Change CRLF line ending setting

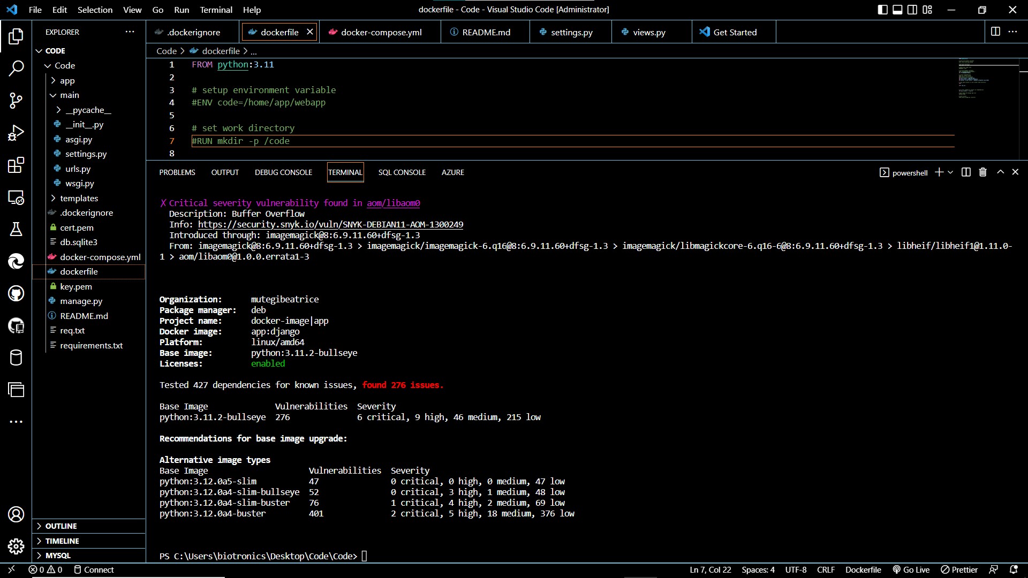[x=826, y=569]
